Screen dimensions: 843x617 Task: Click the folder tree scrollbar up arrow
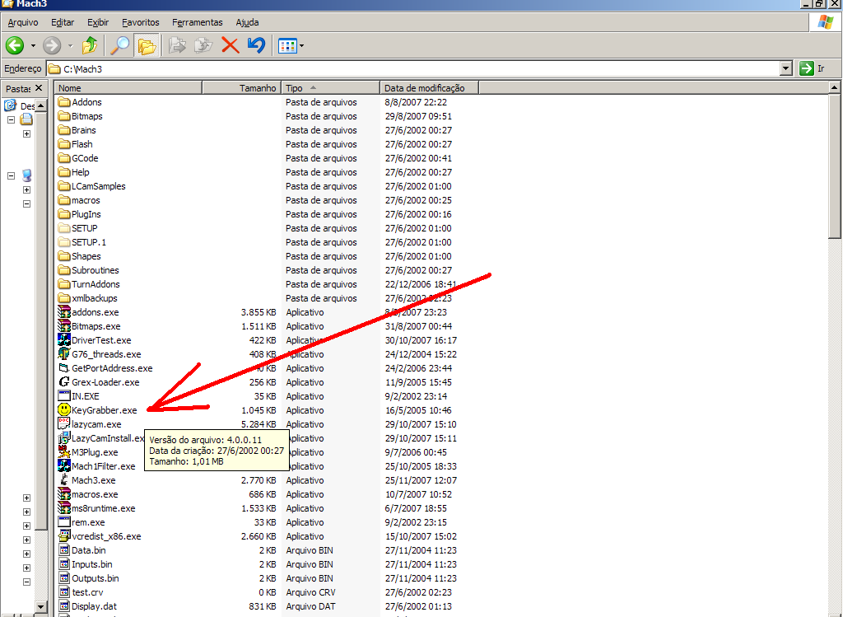point(41,106)
